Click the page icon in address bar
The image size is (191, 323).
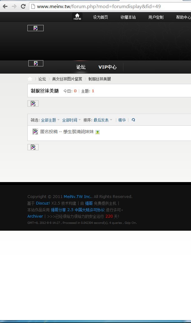point(33,6)
